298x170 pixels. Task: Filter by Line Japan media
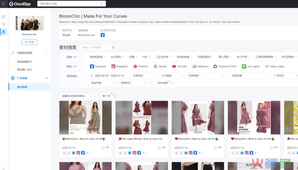[x=251, y=66]
